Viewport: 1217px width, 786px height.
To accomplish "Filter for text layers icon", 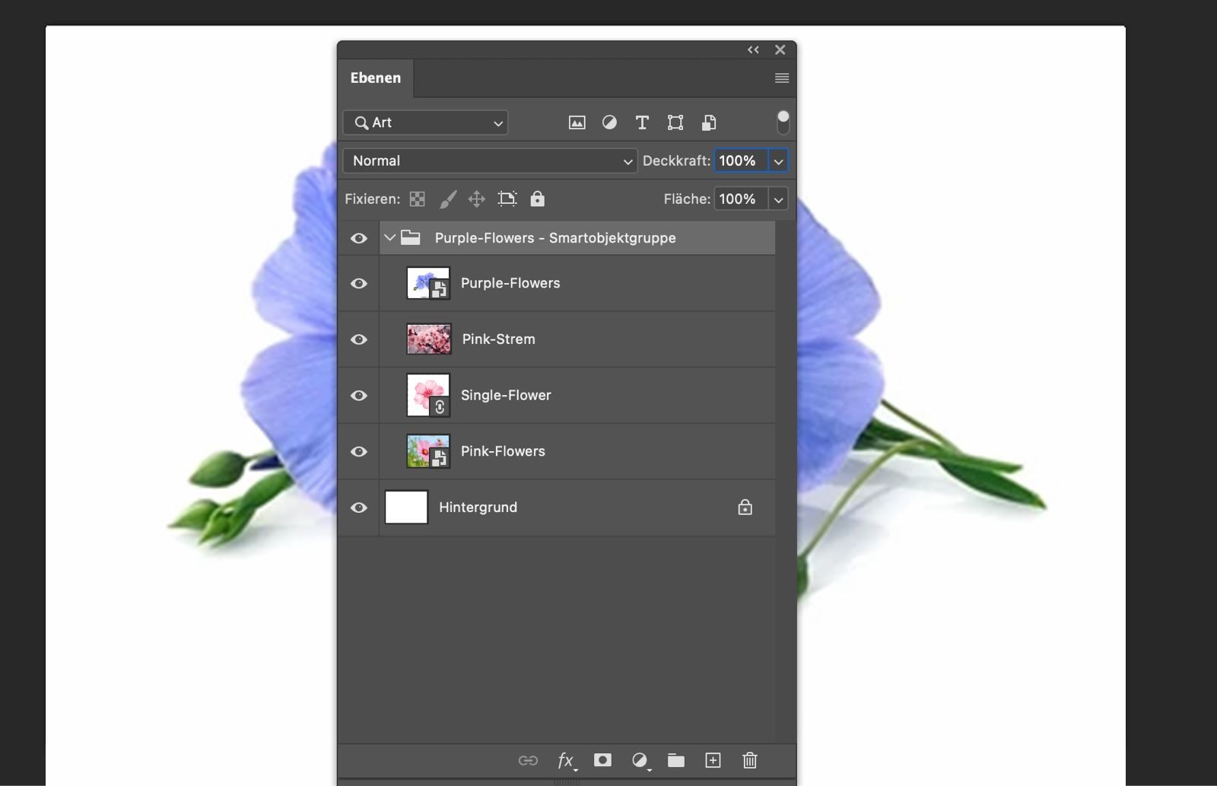I will pos(642,123).
